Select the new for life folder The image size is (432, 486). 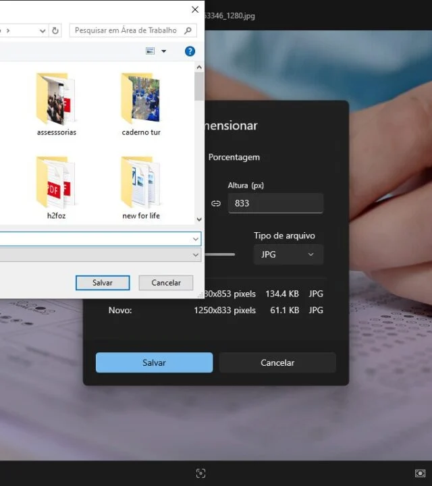pos(141,184)
